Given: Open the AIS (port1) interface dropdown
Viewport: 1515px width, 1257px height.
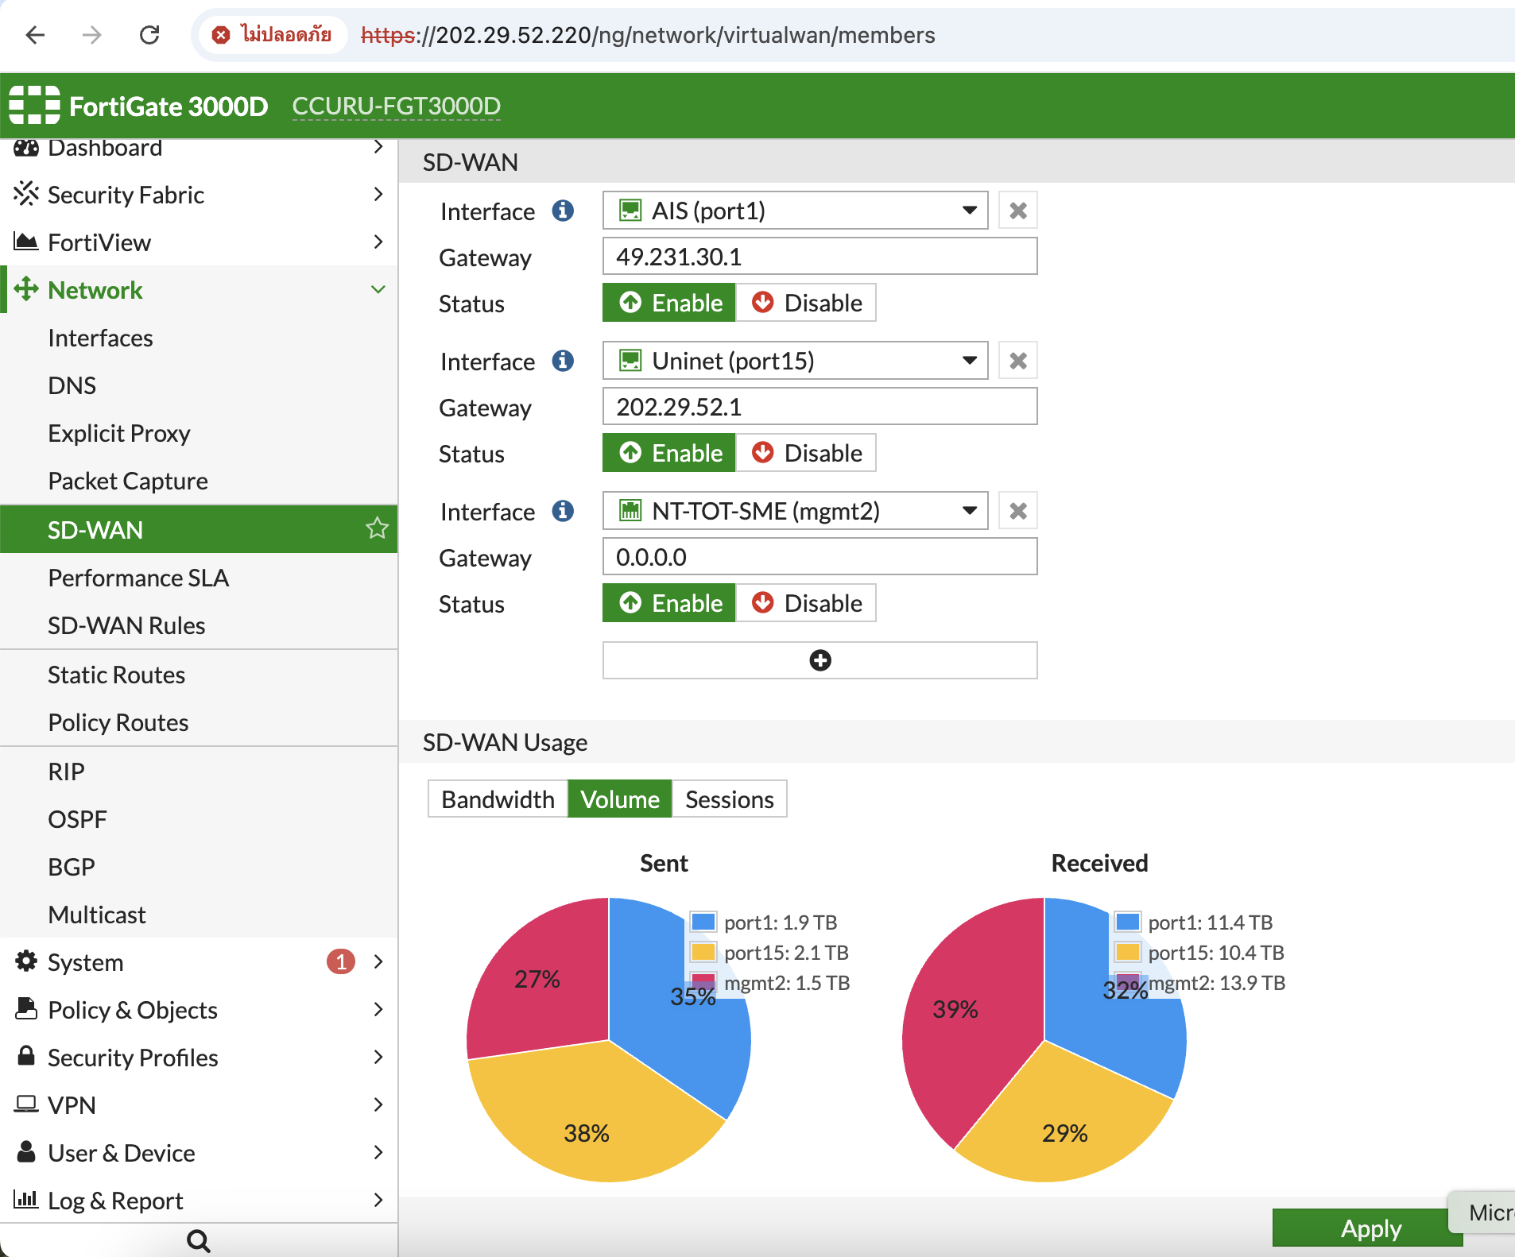Looking at the screenshot, I should coord(795,211).
